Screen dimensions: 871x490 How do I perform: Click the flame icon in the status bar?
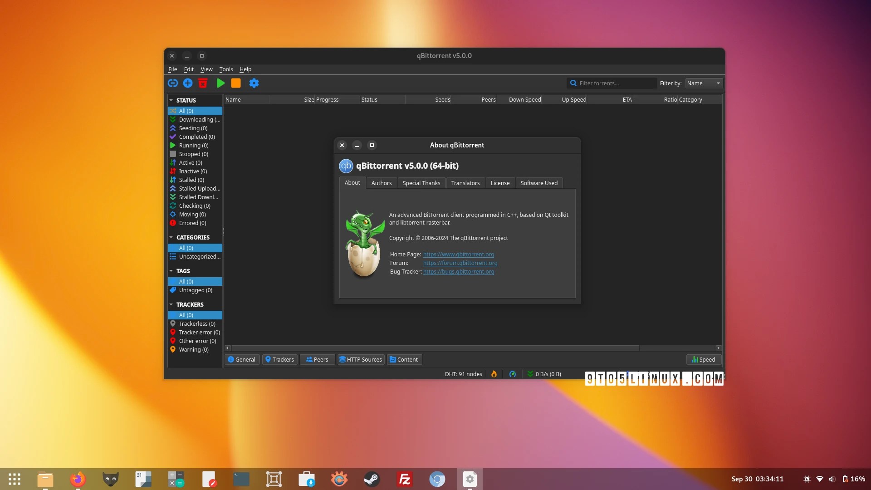[x=494, y=374]
